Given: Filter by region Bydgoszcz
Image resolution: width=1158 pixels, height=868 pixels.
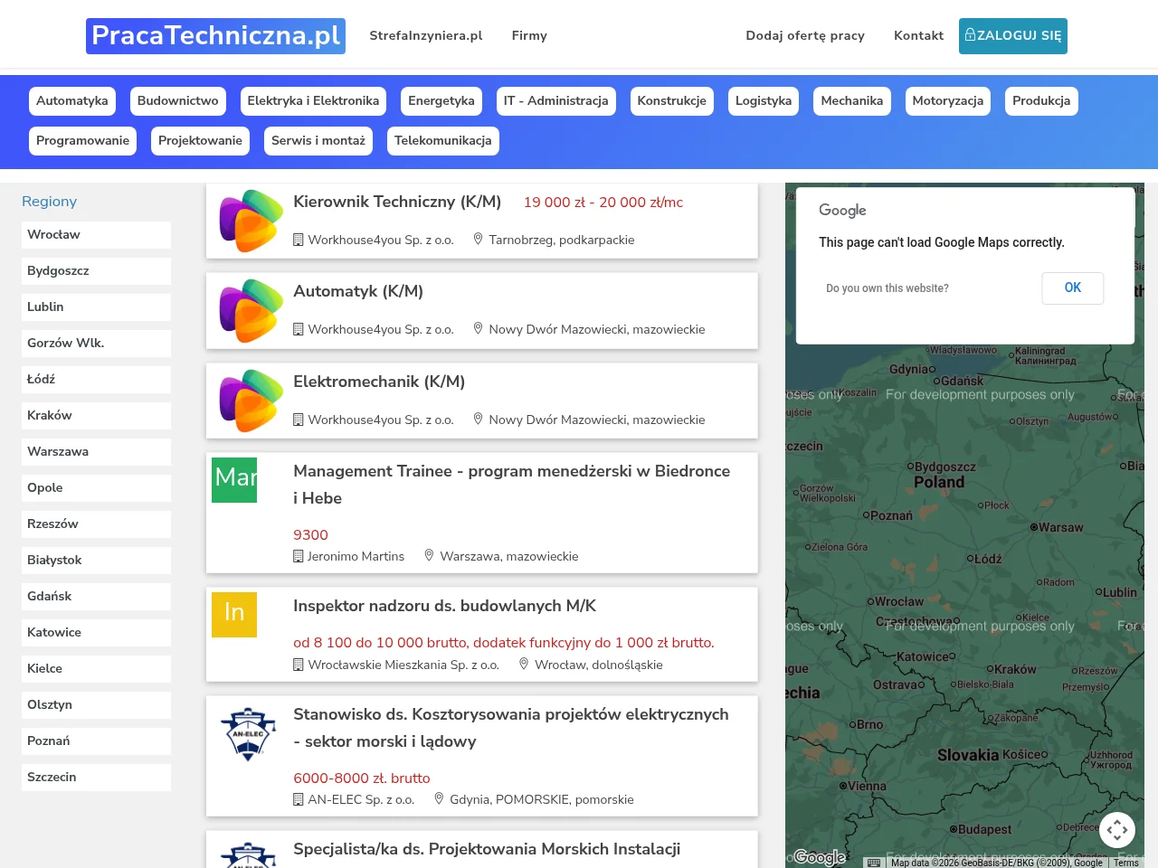Looking at the screenshot, I should tap(96, 271).
